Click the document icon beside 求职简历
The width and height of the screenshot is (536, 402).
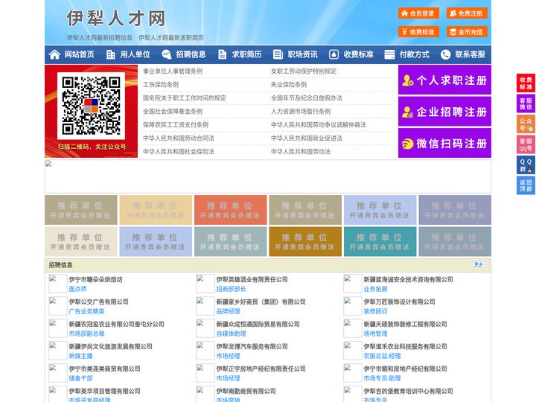click(x=222, y=54)
